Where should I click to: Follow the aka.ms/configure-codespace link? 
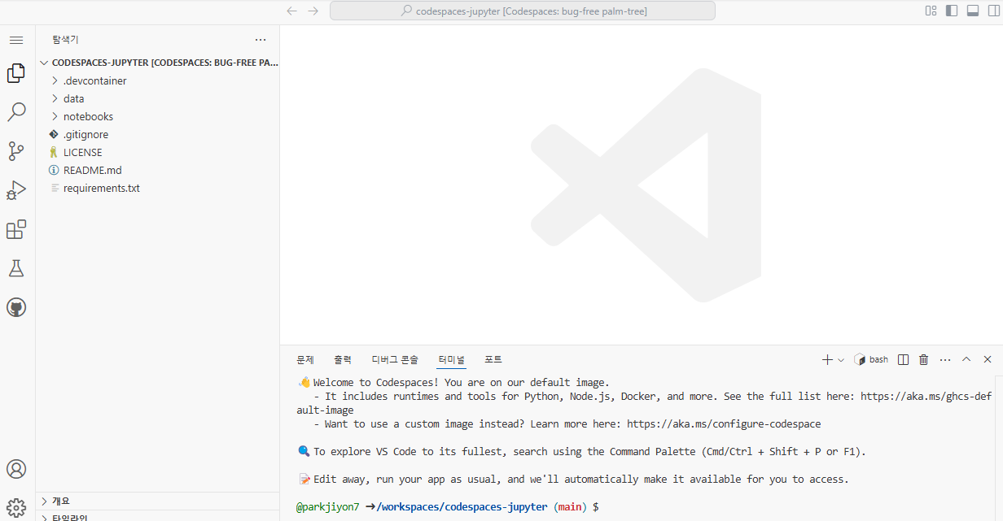[x=724, y=423]
